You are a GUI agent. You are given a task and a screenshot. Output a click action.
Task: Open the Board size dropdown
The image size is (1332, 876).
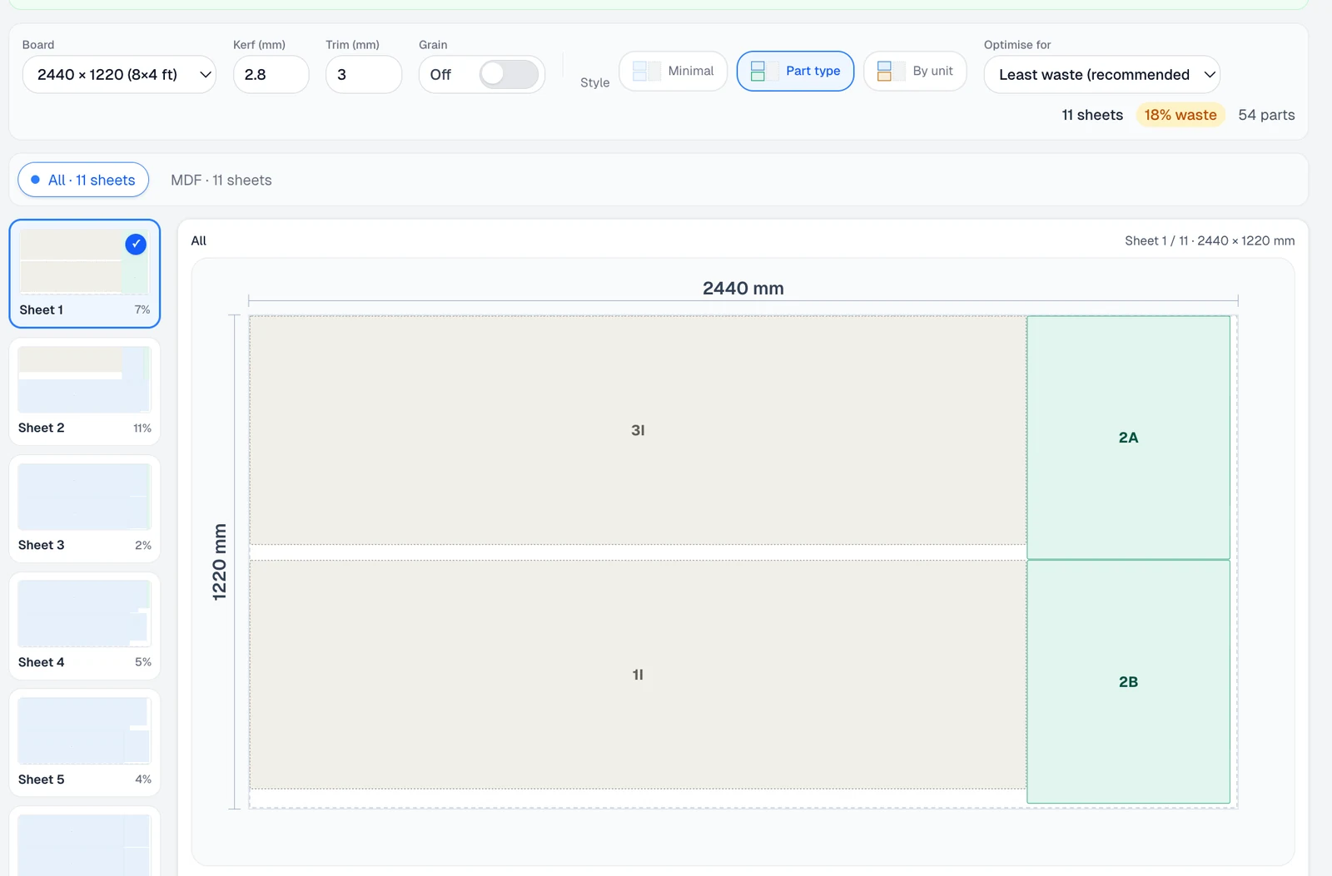[x=119, y=74]
